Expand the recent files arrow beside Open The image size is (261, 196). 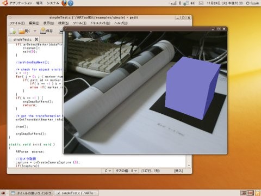(x=35, y=31)
